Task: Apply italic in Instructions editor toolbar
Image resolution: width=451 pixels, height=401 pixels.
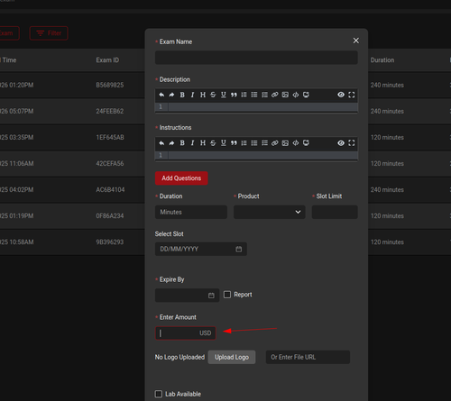Action: [x=192, y=143]
